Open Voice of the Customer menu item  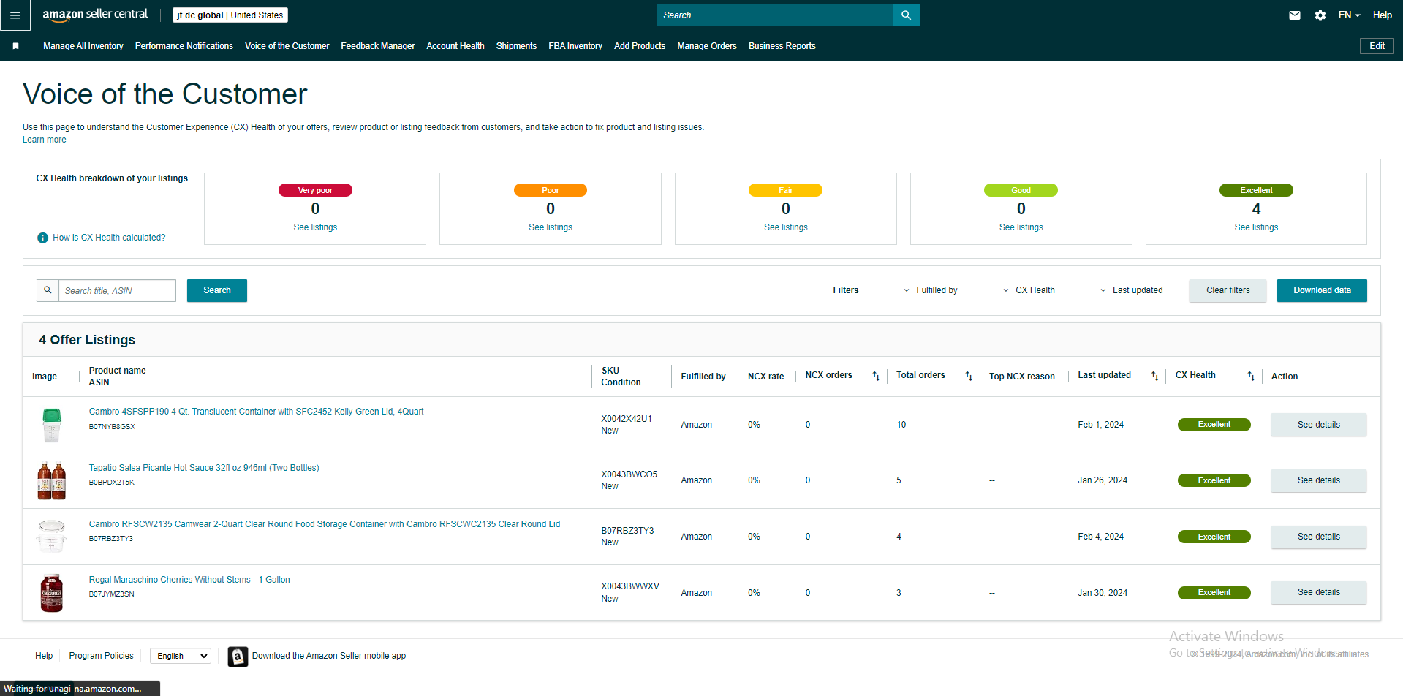(287, 46)
